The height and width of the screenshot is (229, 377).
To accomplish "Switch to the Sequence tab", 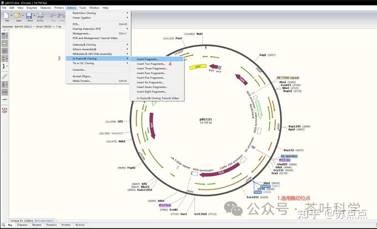I will coord(22,225).
